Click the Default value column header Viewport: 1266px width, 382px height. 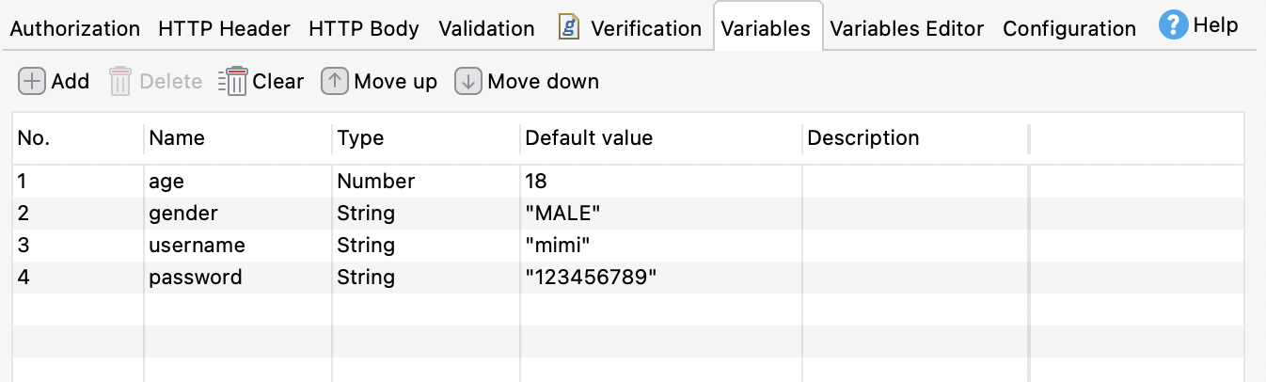pyautogui.click(x=589, y=138)
